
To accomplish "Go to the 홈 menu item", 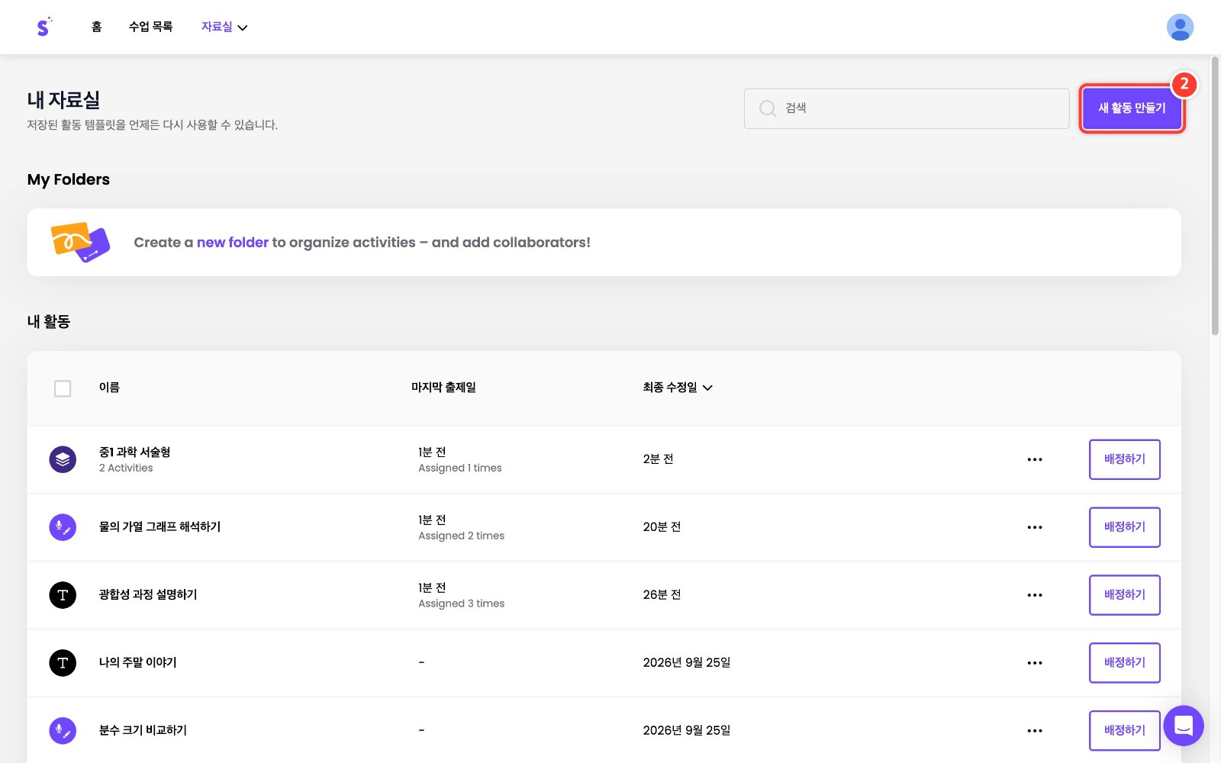I will point(96,27).
